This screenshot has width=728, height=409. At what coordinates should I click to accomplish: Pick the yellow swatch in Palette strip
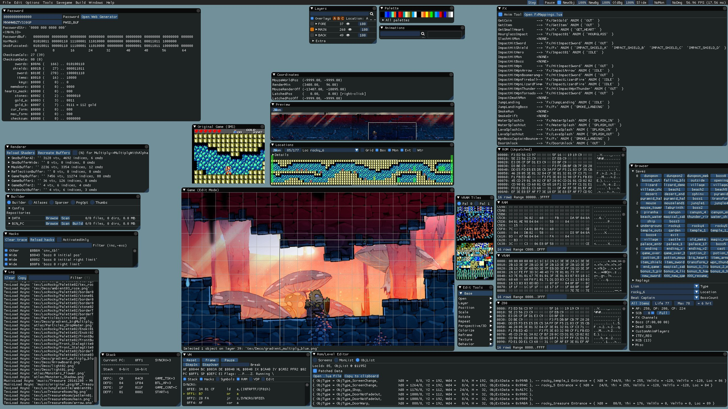426,14
